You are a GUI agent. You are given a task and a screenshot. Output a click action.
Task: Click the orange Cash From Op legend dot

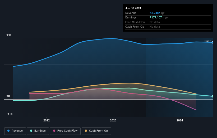tap(86, 131)
